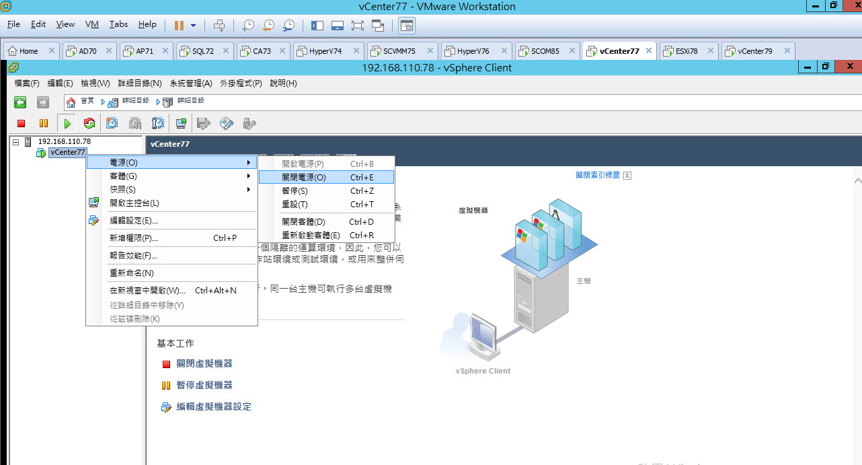Close the AD70 tab
Screen dimensions: 862x465
(x=109, y=51)
